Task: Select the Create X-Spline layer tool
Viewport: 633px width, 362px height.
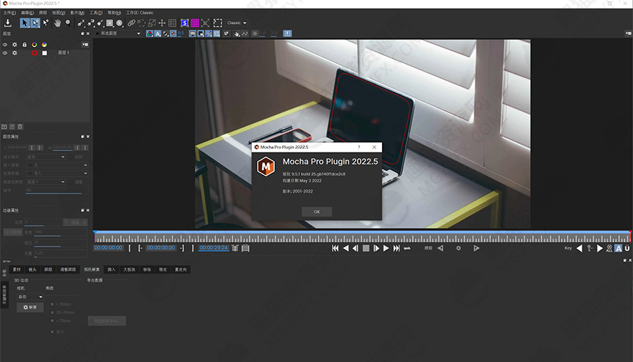Action: 81,23
